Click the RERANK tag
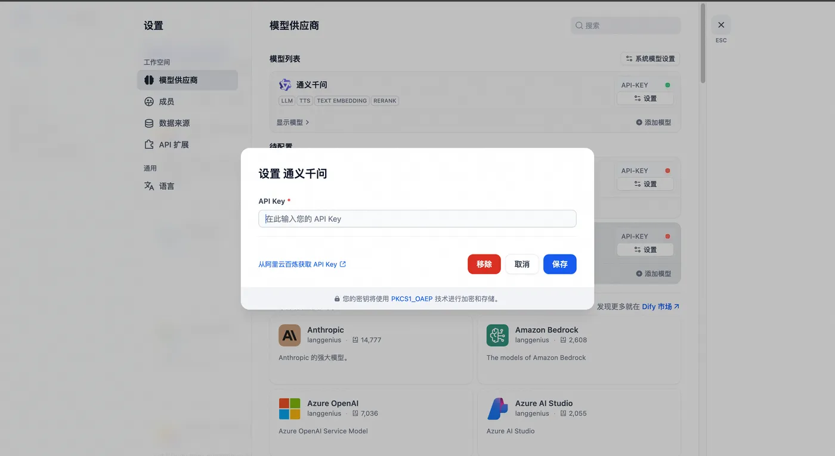Viewport: 835px width, 456px height. (x=385, y=101)
